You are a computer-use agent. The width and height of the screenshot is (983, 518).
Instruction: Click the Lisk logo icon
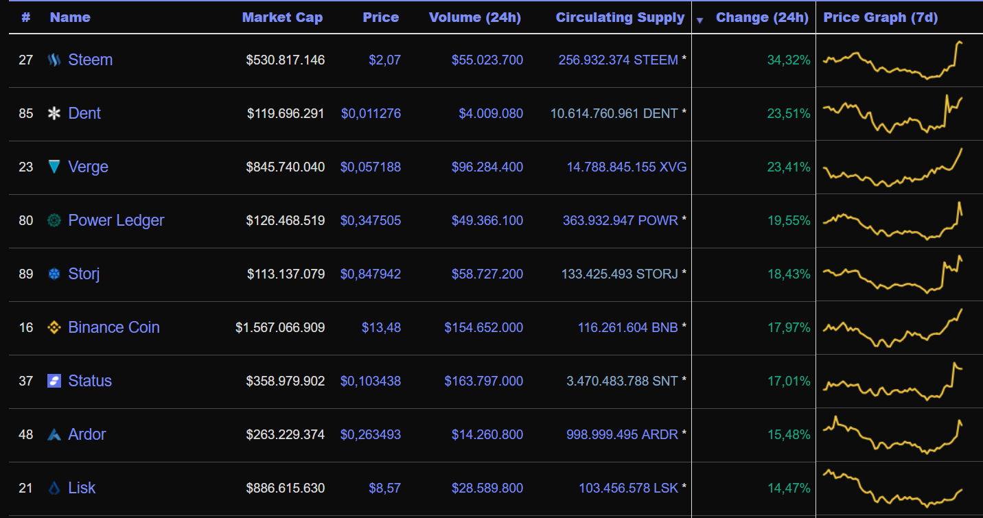pyautogui.click(x=54, y=488)
